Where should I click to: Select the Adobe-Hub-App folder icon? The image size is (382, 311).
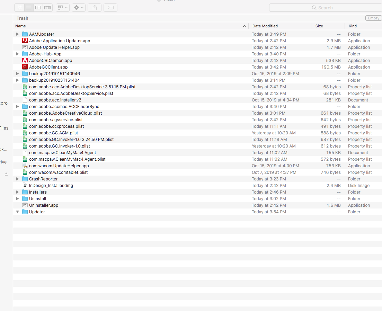(25, 54)
